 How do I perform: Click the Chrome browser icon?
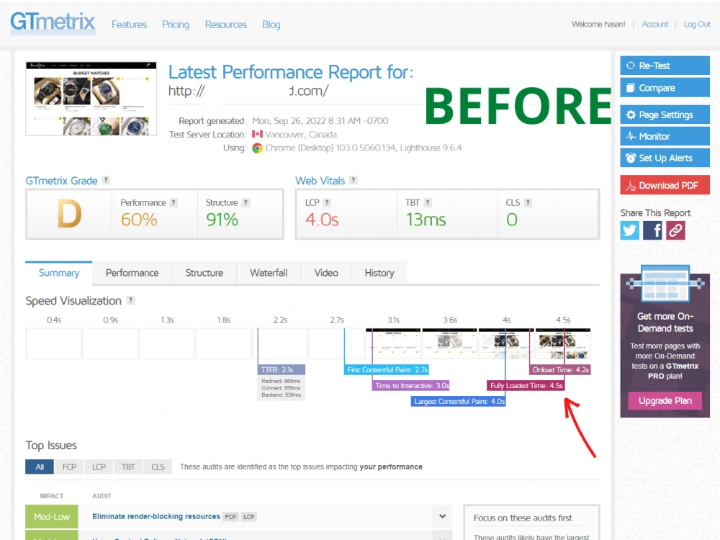click(257, 148)
